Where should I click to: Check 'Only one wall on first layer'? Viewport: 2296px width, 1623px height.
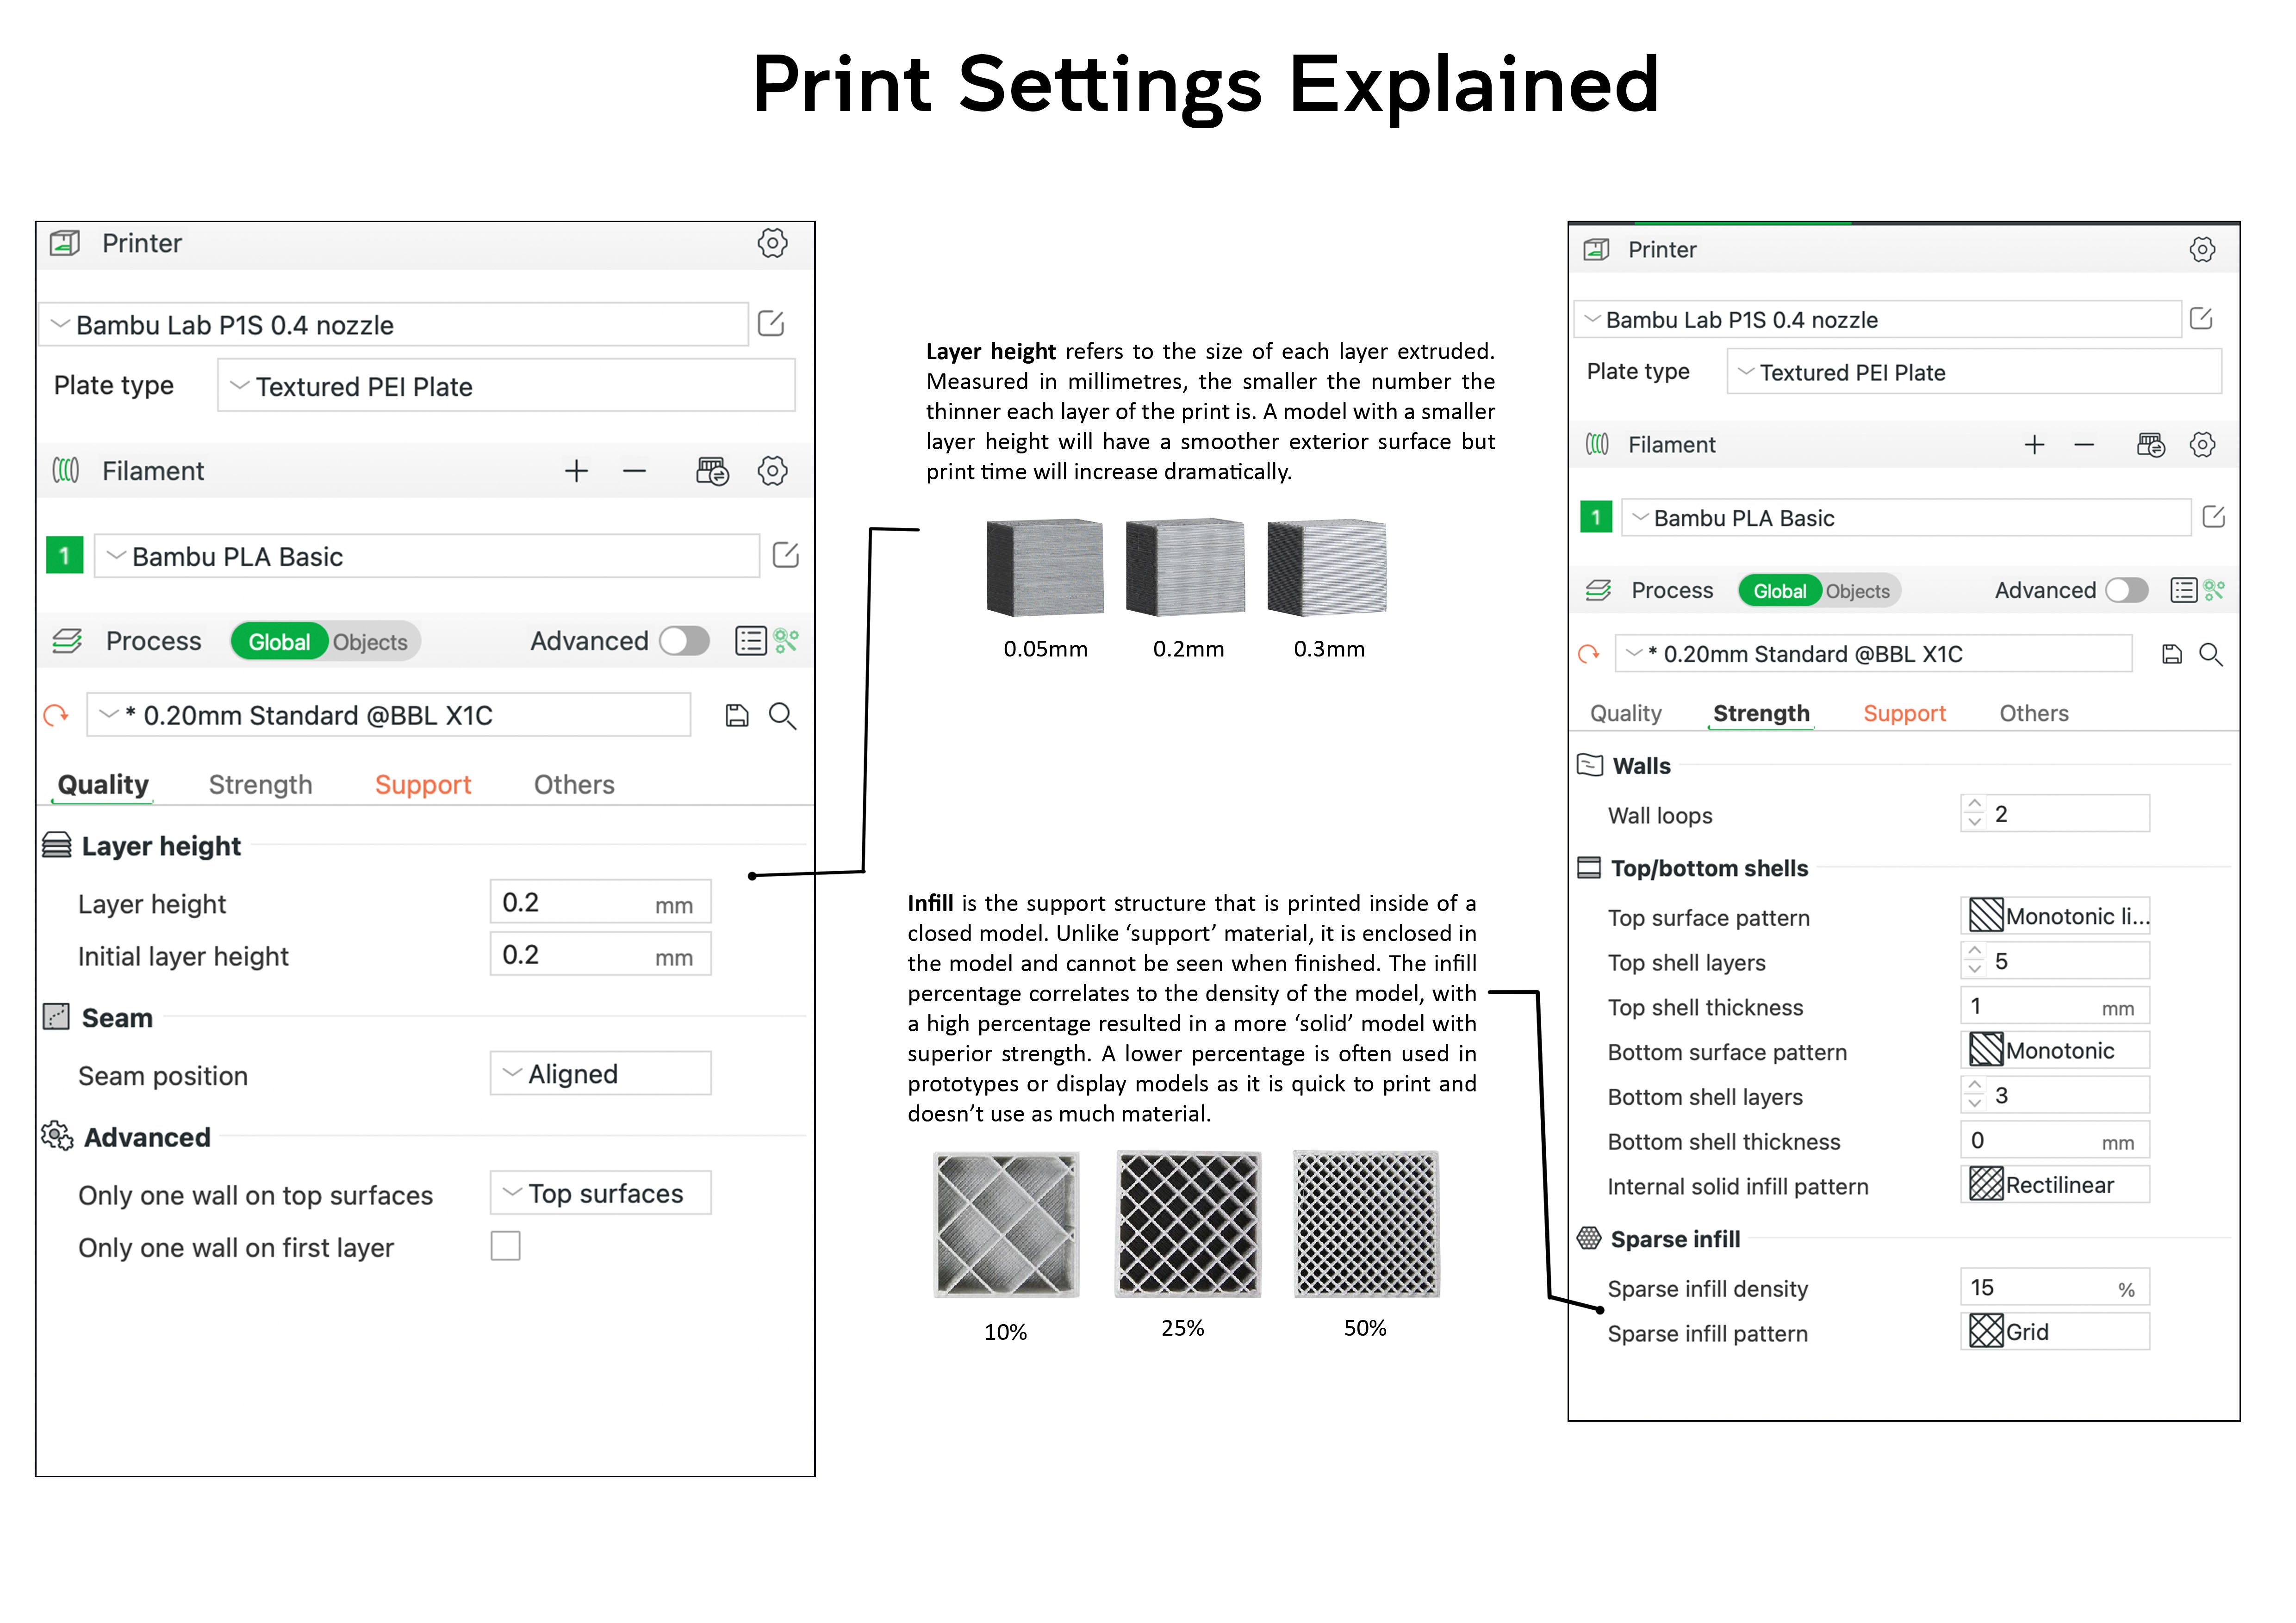pos(506,1246)
